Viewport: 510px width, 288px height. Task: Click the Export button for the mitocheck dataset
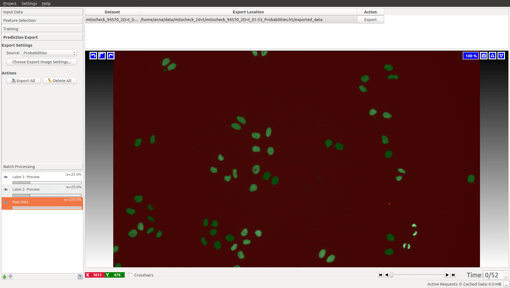[370, 19]
